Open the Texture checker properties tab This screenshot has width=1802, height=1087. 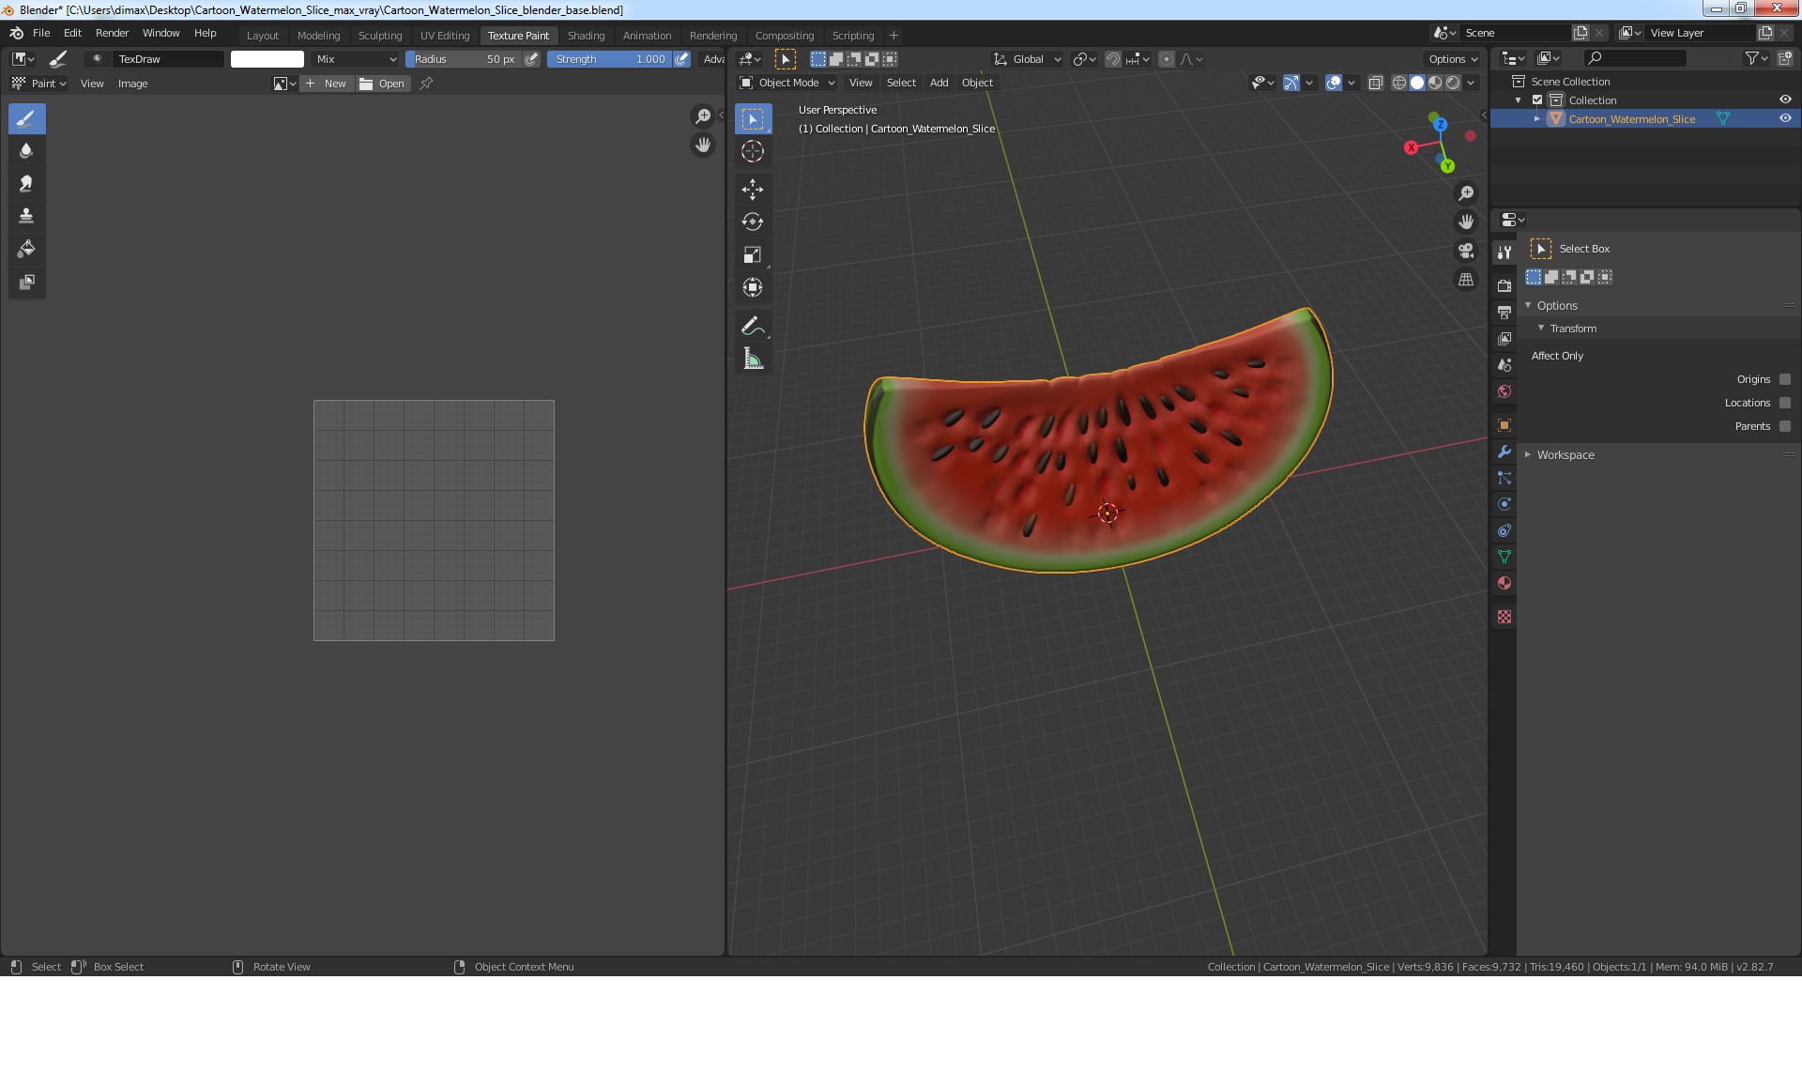click(1504, 617)
